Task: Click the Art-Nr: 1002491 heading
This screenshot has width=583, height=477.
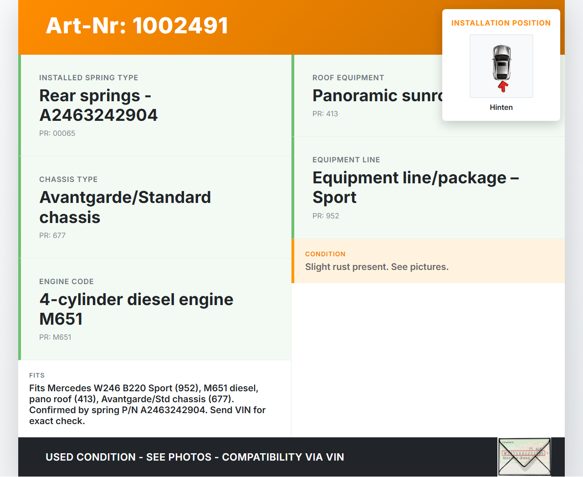Action: point(137,26)
